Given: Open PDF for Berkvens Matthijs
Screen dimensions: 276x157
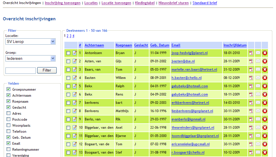Looking at the screenshot, I should pyautogui.click(x=251, y=111).
